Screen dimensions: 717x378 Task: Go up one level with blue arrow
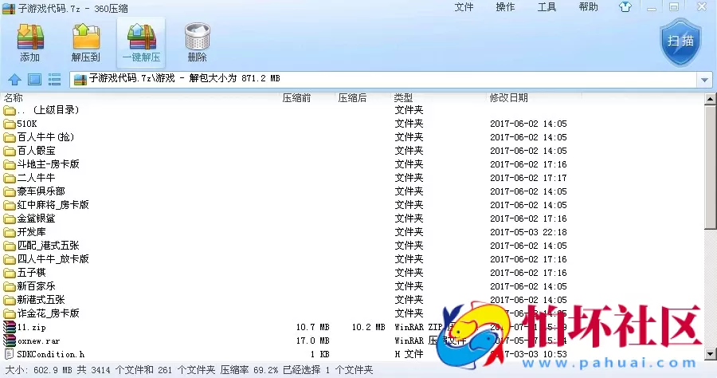coord(14,80)
